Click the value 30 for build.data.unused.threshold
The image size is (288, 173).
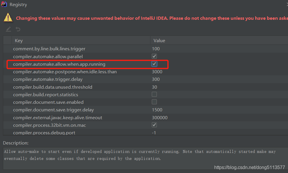pos(154,87)
